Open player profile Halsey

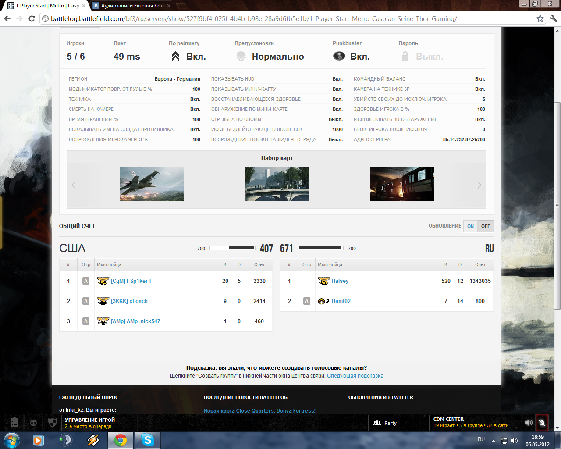(340, 281)
